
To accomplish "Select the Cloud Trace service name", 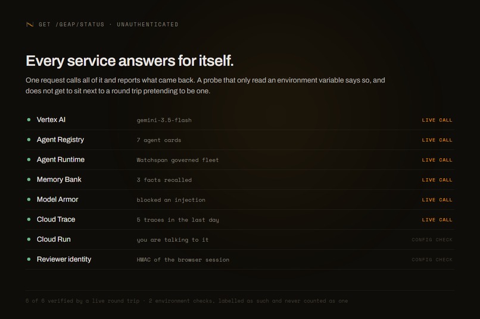I will point(56,219).
